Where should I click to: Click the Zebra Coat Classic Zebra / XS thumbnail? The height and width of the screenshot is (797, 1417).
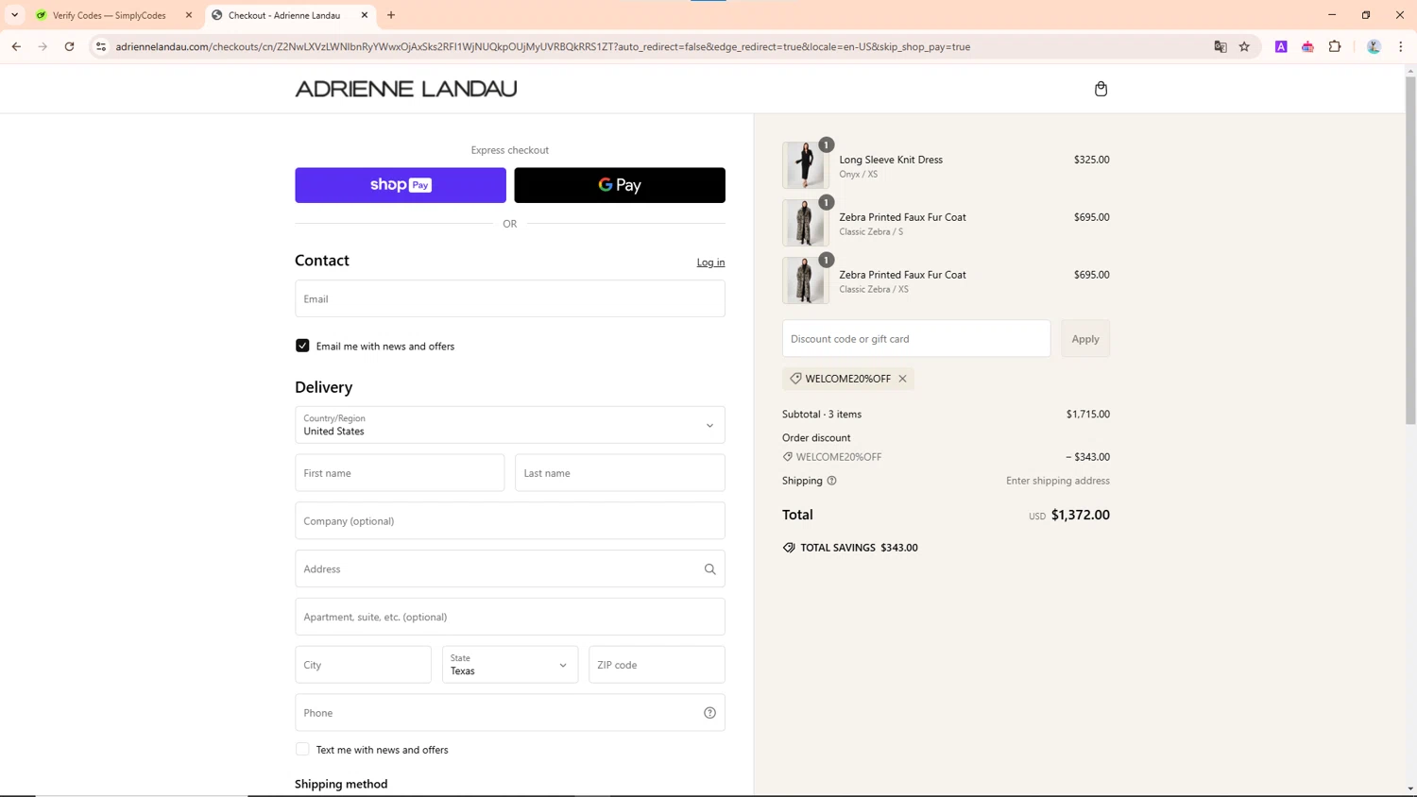[805, 280]
